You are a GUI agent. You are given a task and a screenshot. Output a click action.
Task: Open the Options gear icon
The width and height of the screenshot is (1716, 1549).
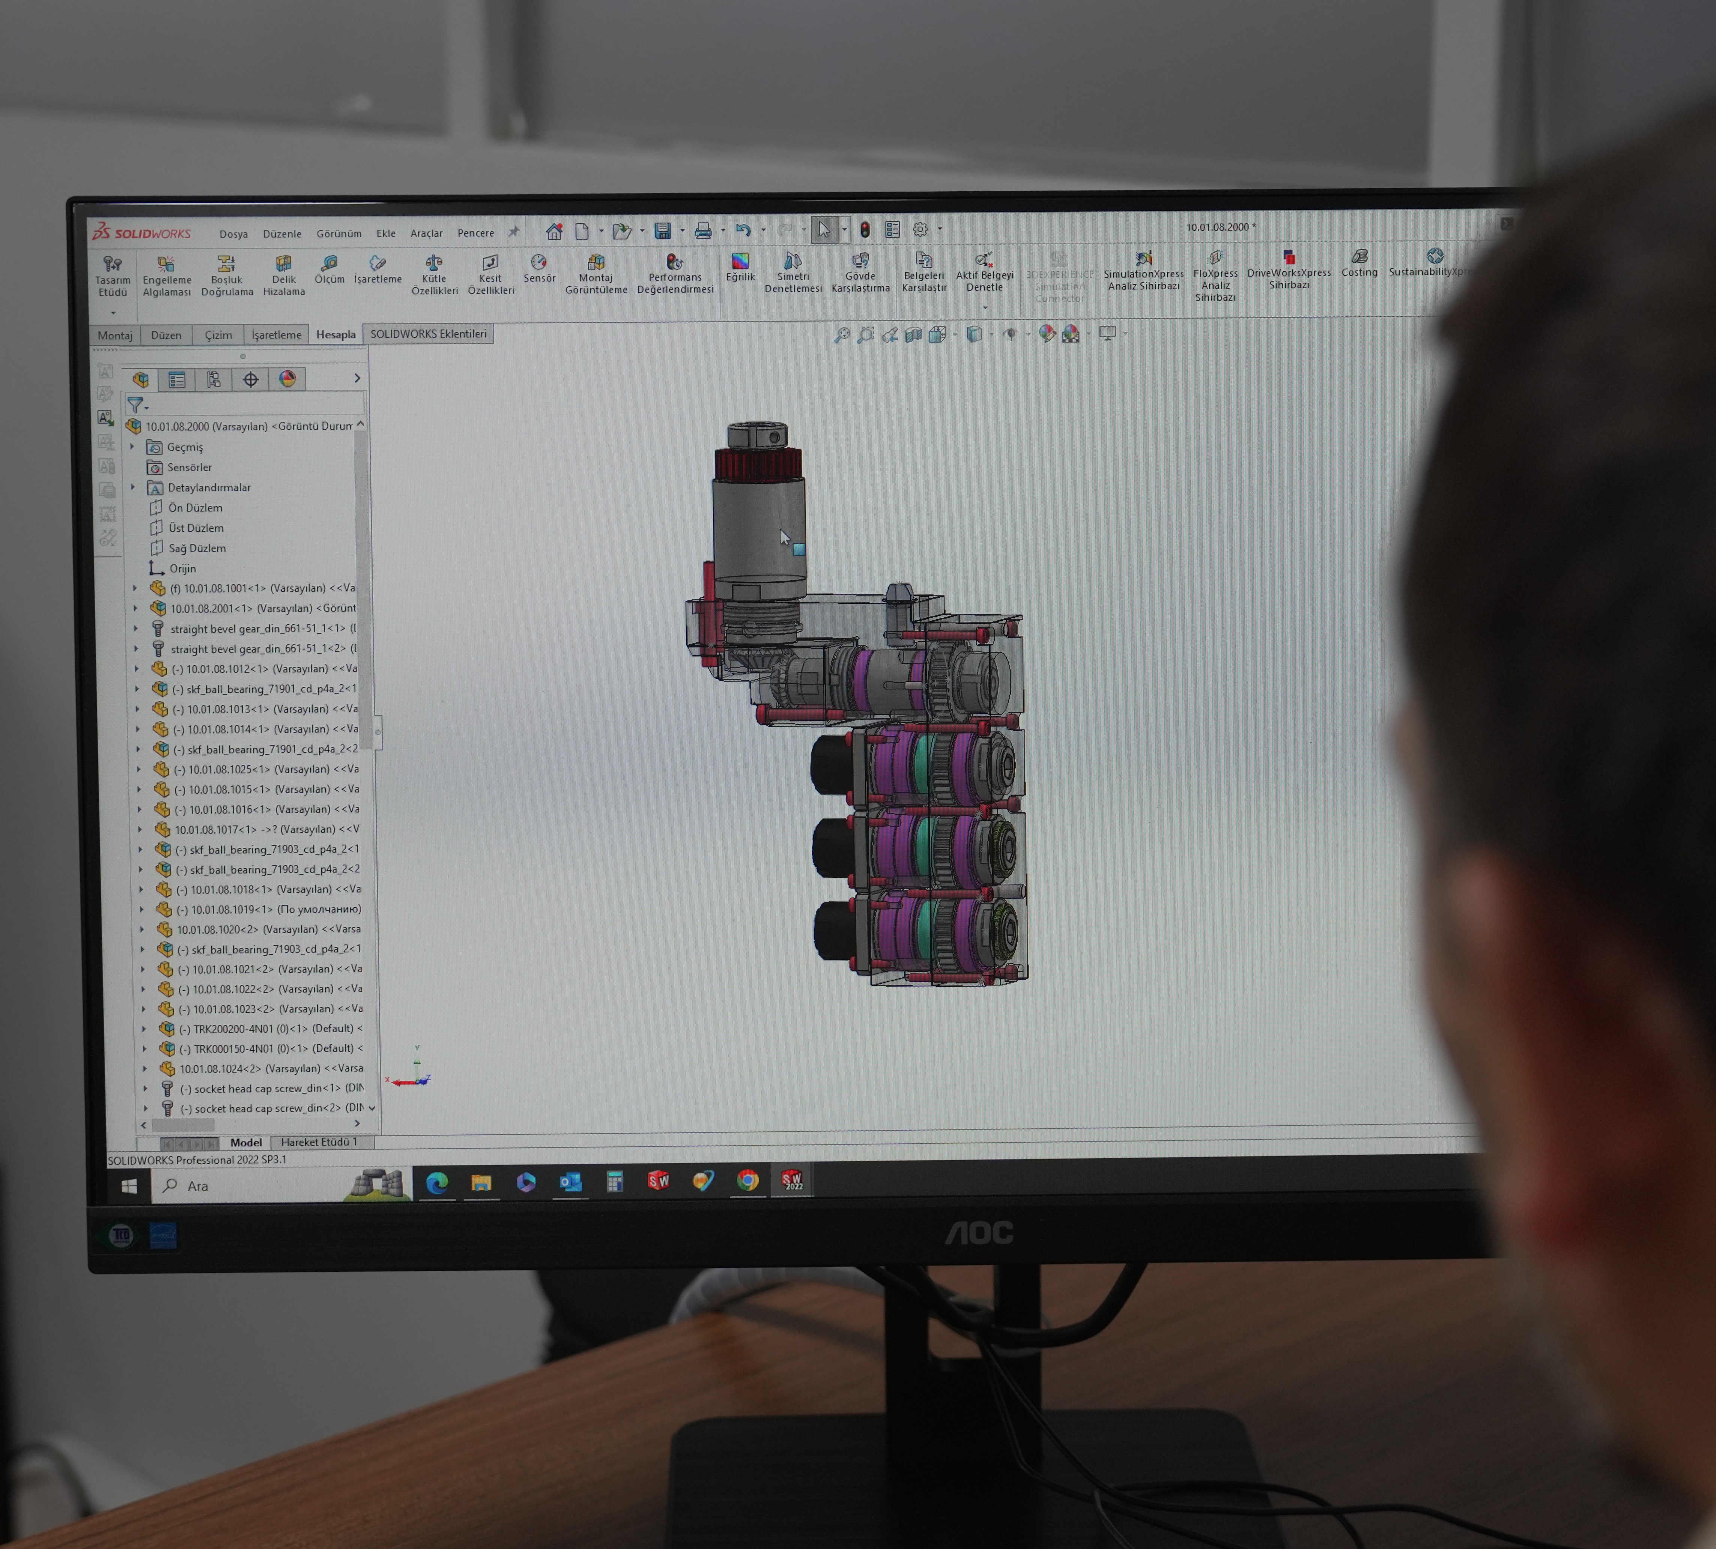[920, 229]
